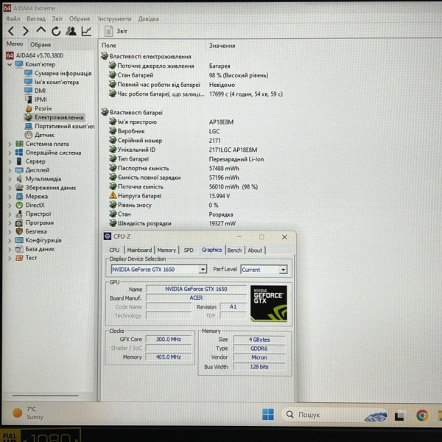Click the Паспортна ємність row
442x442 pixels.
pos(174,168)
